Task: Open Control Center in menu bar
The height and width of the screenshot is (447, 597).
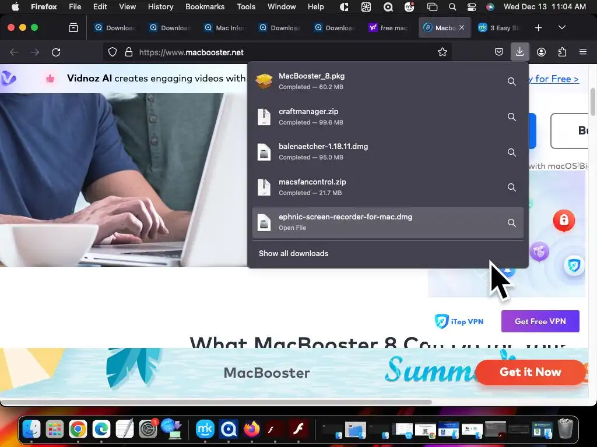Action: pyautogui.click(x=471, y=6)
